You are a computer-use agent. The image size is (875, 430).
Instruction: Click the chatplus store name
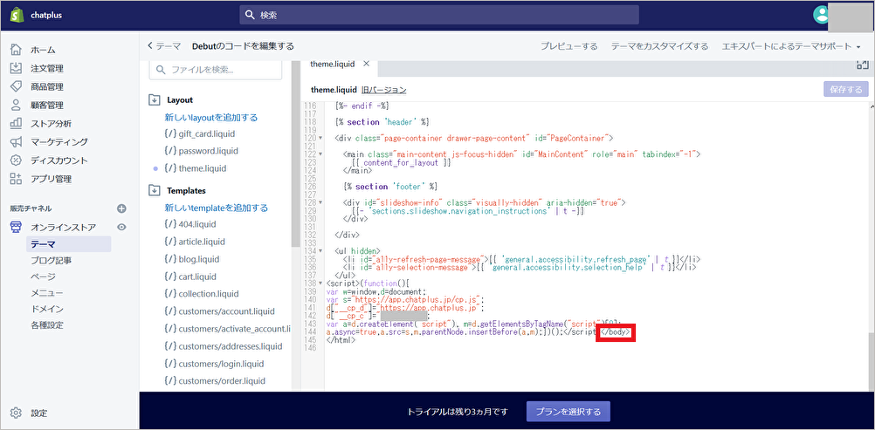pos(46,15)
